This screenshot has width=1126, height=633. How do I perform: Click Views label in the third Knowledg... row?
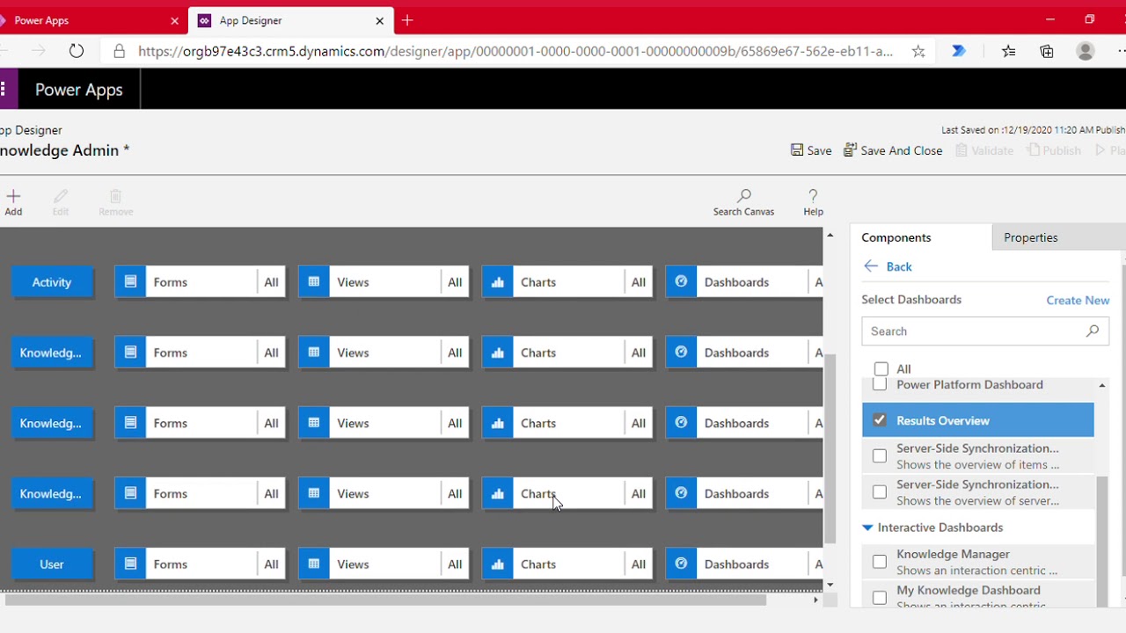(353, 493)
